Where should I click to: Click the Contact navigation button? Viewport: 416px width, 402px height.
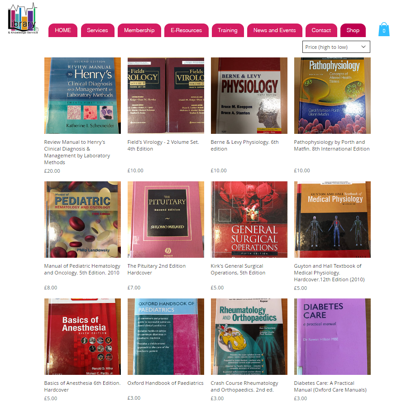[321, 30]
